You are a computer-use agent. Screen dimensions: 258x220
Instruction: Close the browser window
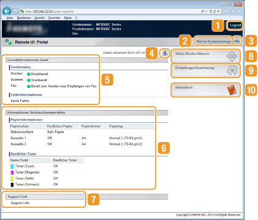pos(238,4)
